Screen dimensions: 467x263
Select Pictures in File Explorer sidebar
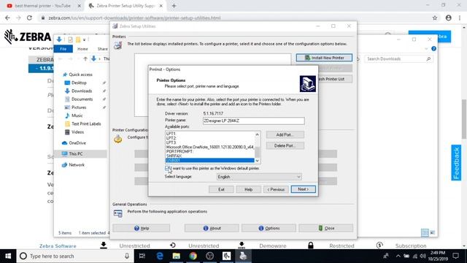pyautogui.click(x=79, y=107)
